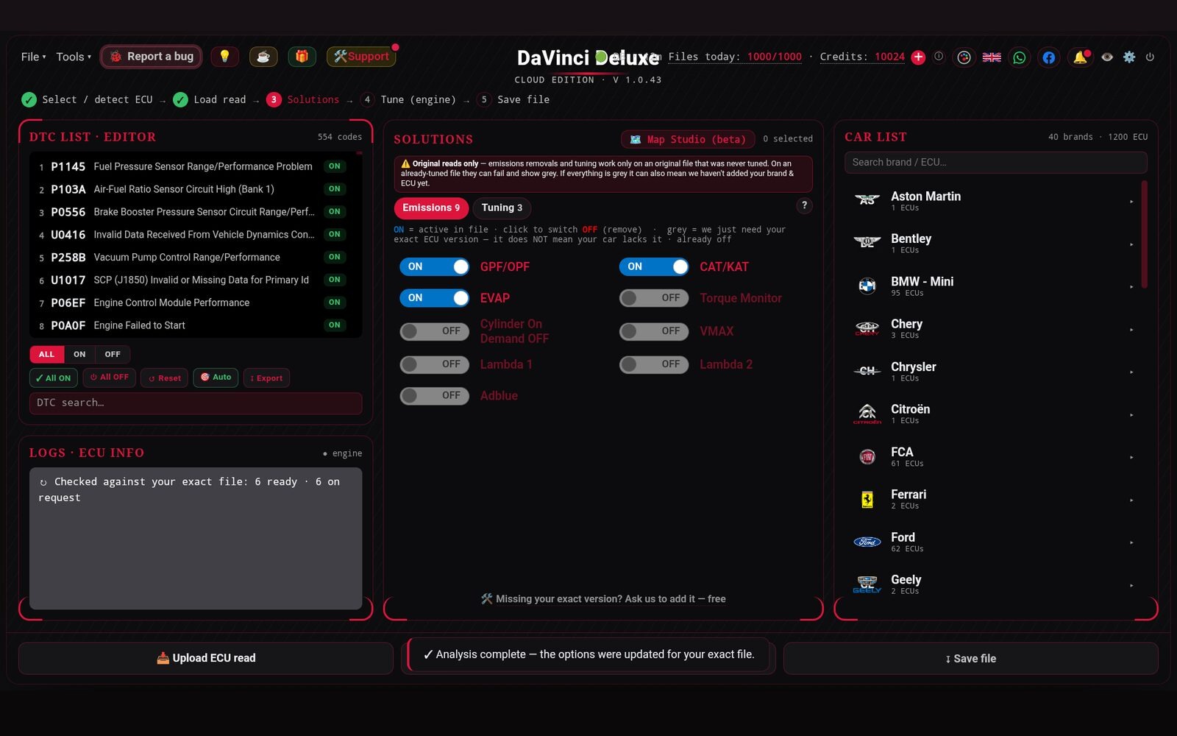
Task: Click the Geely brand logo
Action: pyautogui.click(x=867, y=584)
